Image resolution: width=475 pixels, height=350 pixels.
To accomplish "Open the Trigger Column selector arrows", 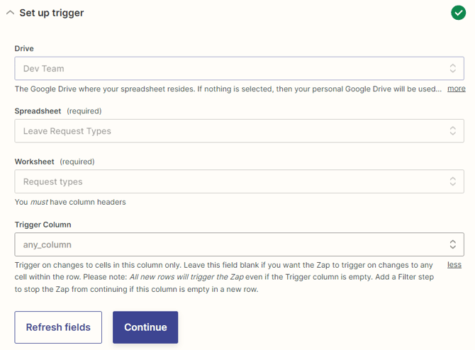I will (452, 244).
